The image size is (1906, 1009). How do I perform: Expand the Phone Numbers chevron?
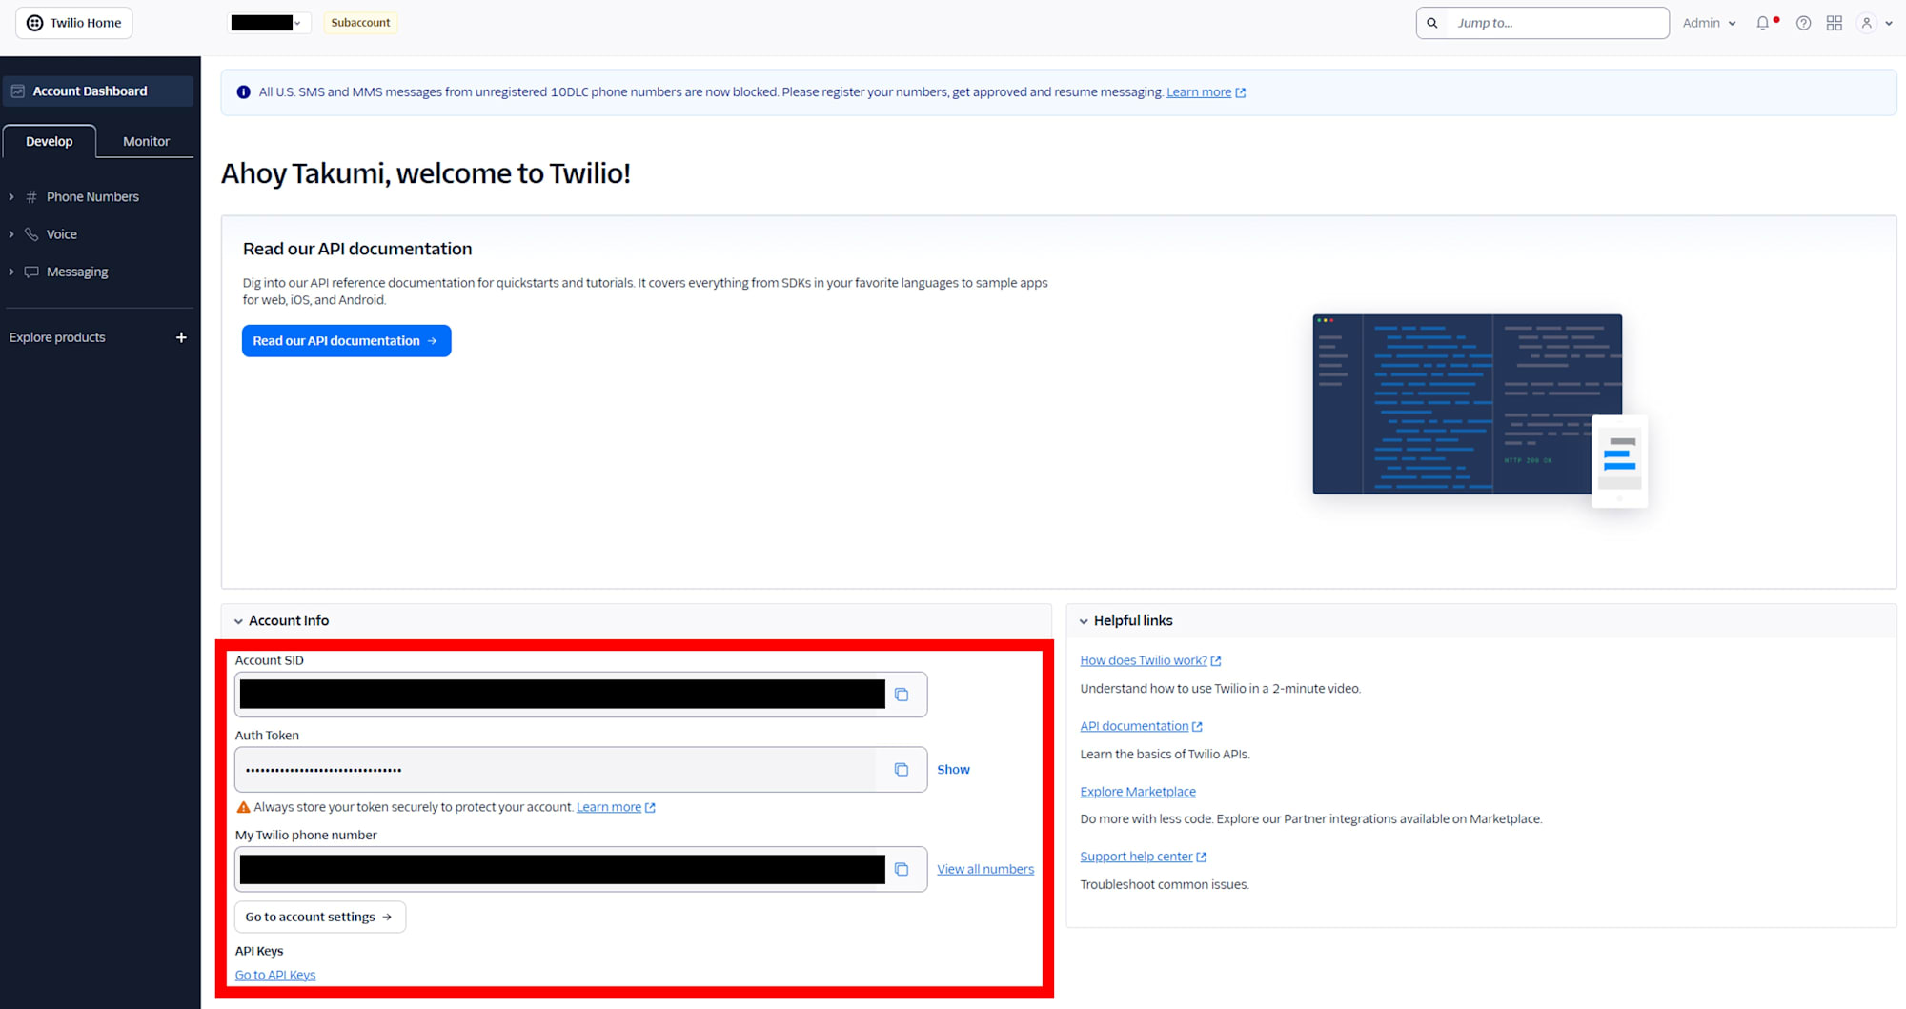pos(11,197)
